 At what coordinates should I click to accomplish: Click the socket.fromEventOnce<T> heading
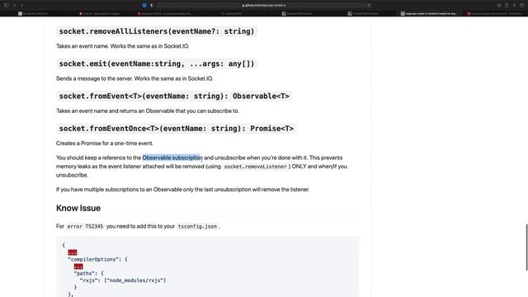pyautogui.click(x=176, y=129)
